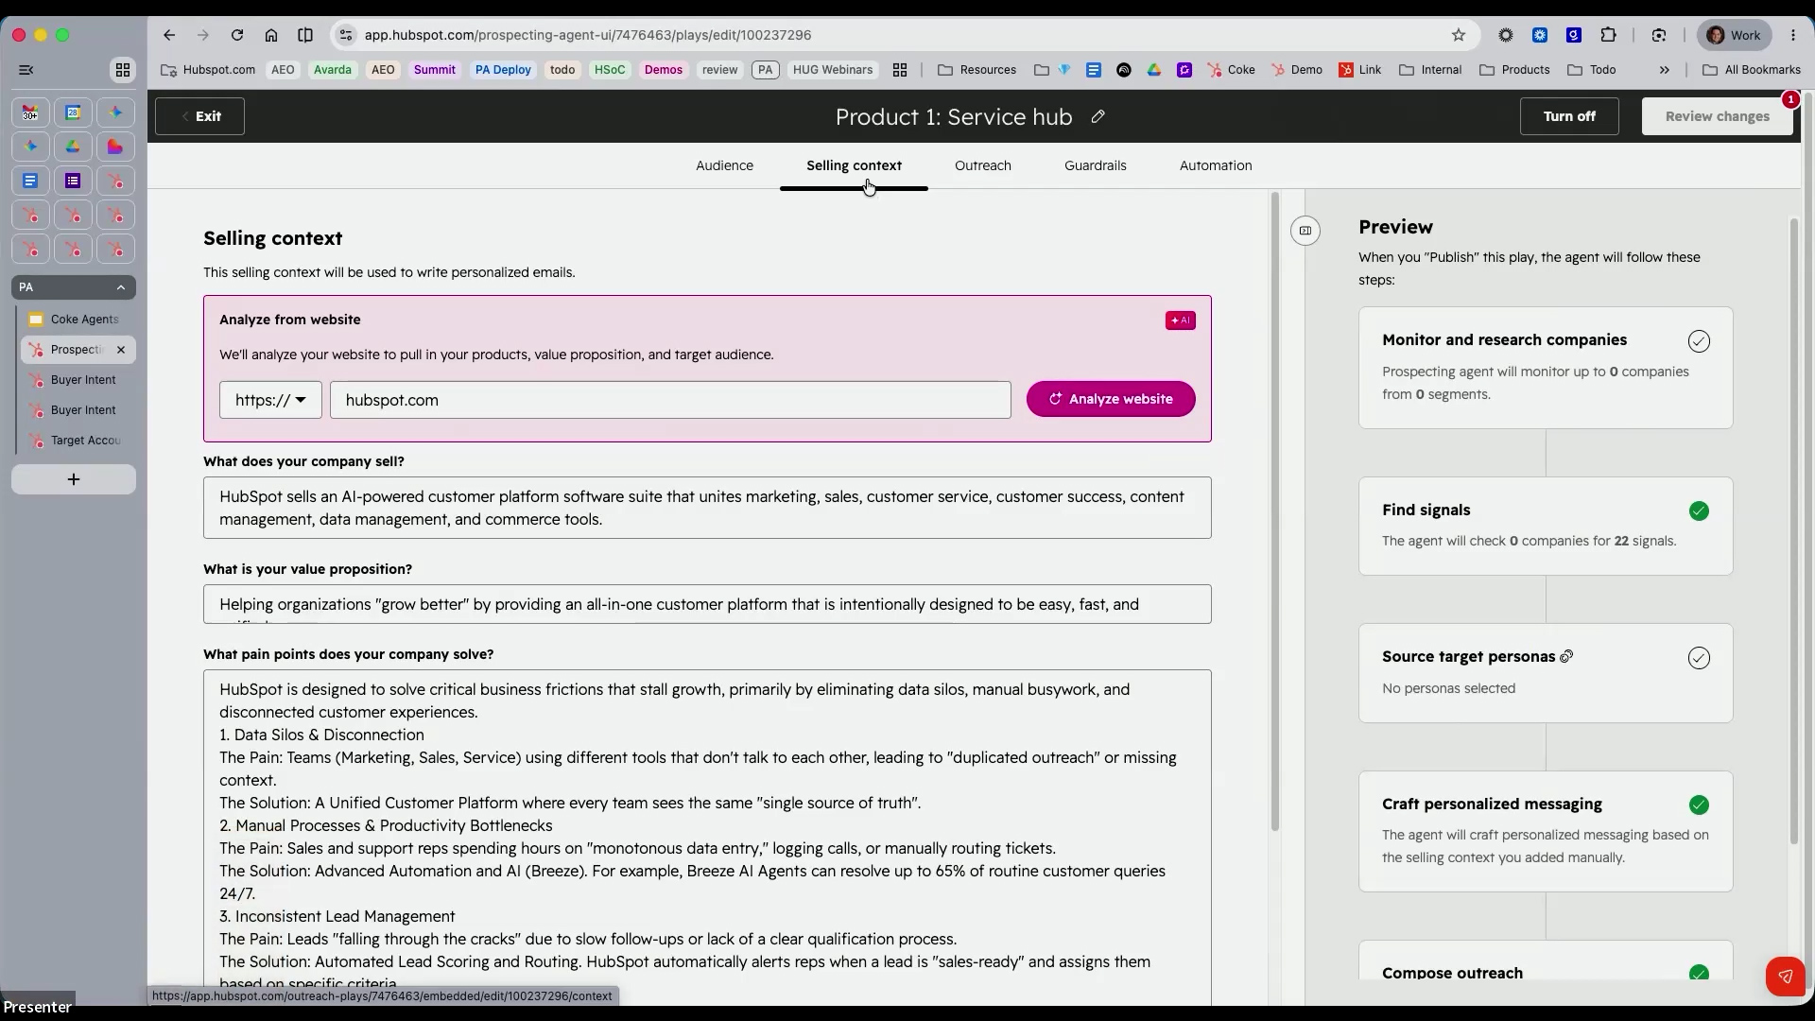Reload the page
This screenshot has height=1021, width=1815.
[x=237, y=35]
